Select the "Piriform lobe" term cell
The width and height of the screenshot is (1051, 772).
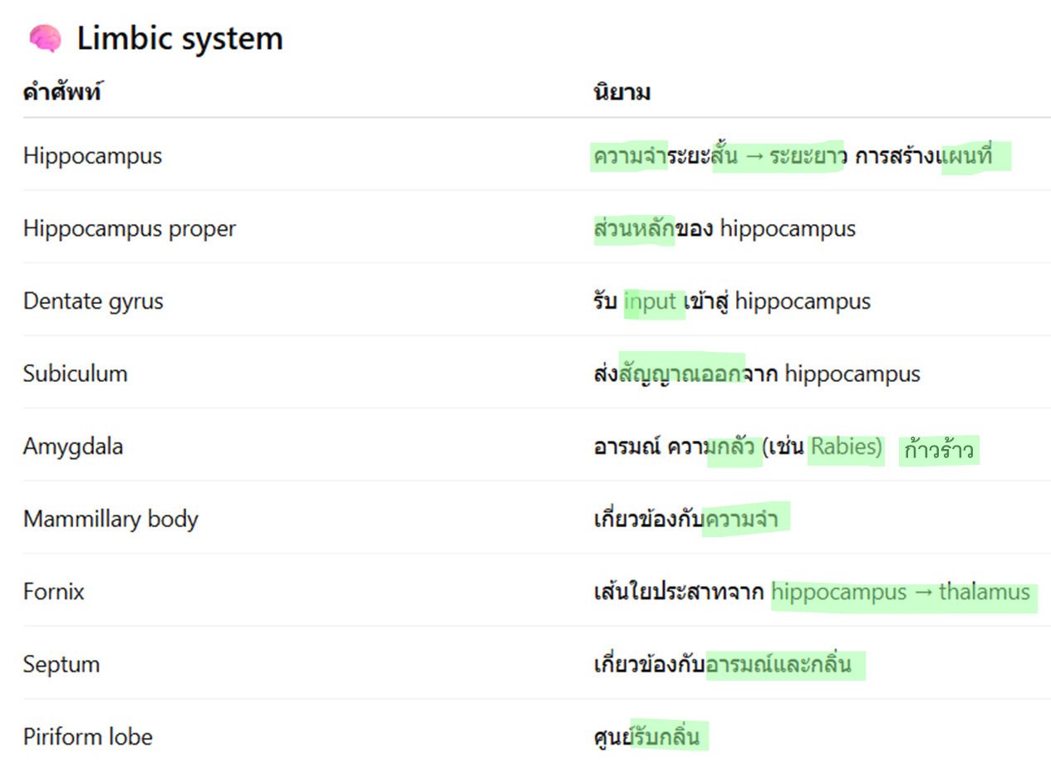tap(88, 737)
